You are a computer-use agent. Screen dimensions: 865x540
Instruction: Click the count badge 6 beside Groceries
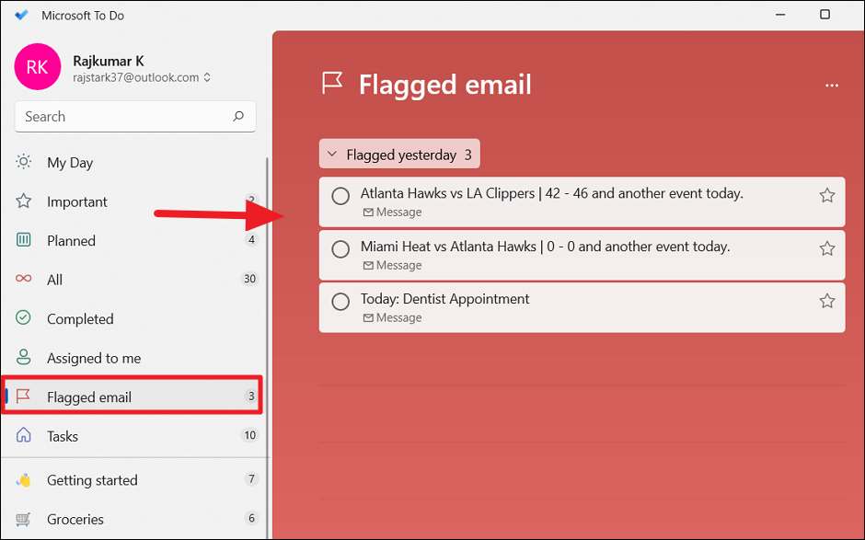[251, 518]
